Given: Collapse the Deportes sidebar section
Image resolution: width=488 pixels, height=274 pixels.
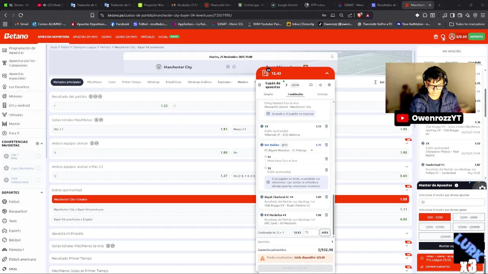Looking at the screenshot, I should tap(42, 193).
